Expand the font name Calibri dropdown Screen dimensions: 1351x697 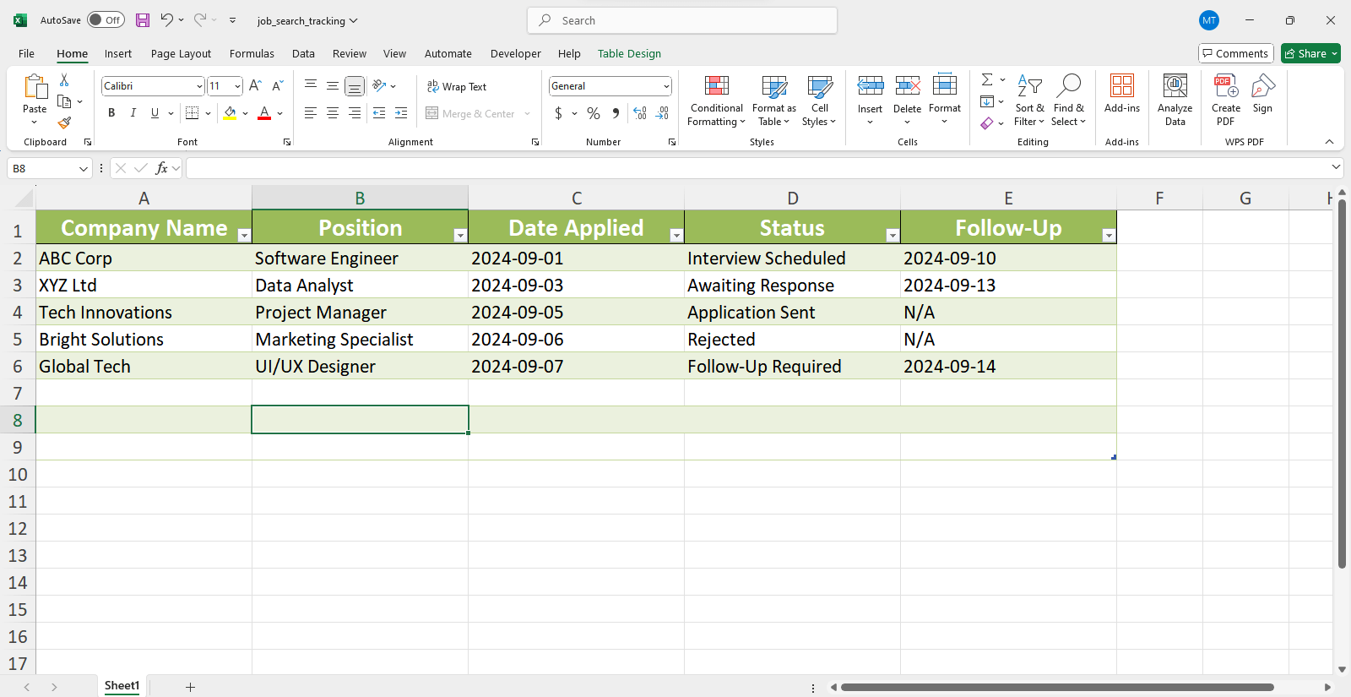point(199,86)
